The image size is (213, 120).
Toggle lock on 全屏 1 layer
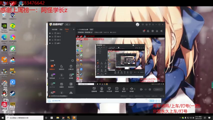coord(52,43)
